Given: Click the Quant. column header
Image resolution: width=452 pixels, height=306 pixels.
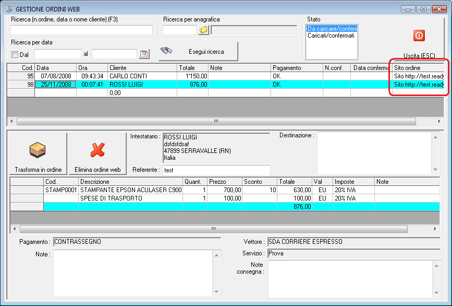Looking at the screenshot, I should 195,182.
